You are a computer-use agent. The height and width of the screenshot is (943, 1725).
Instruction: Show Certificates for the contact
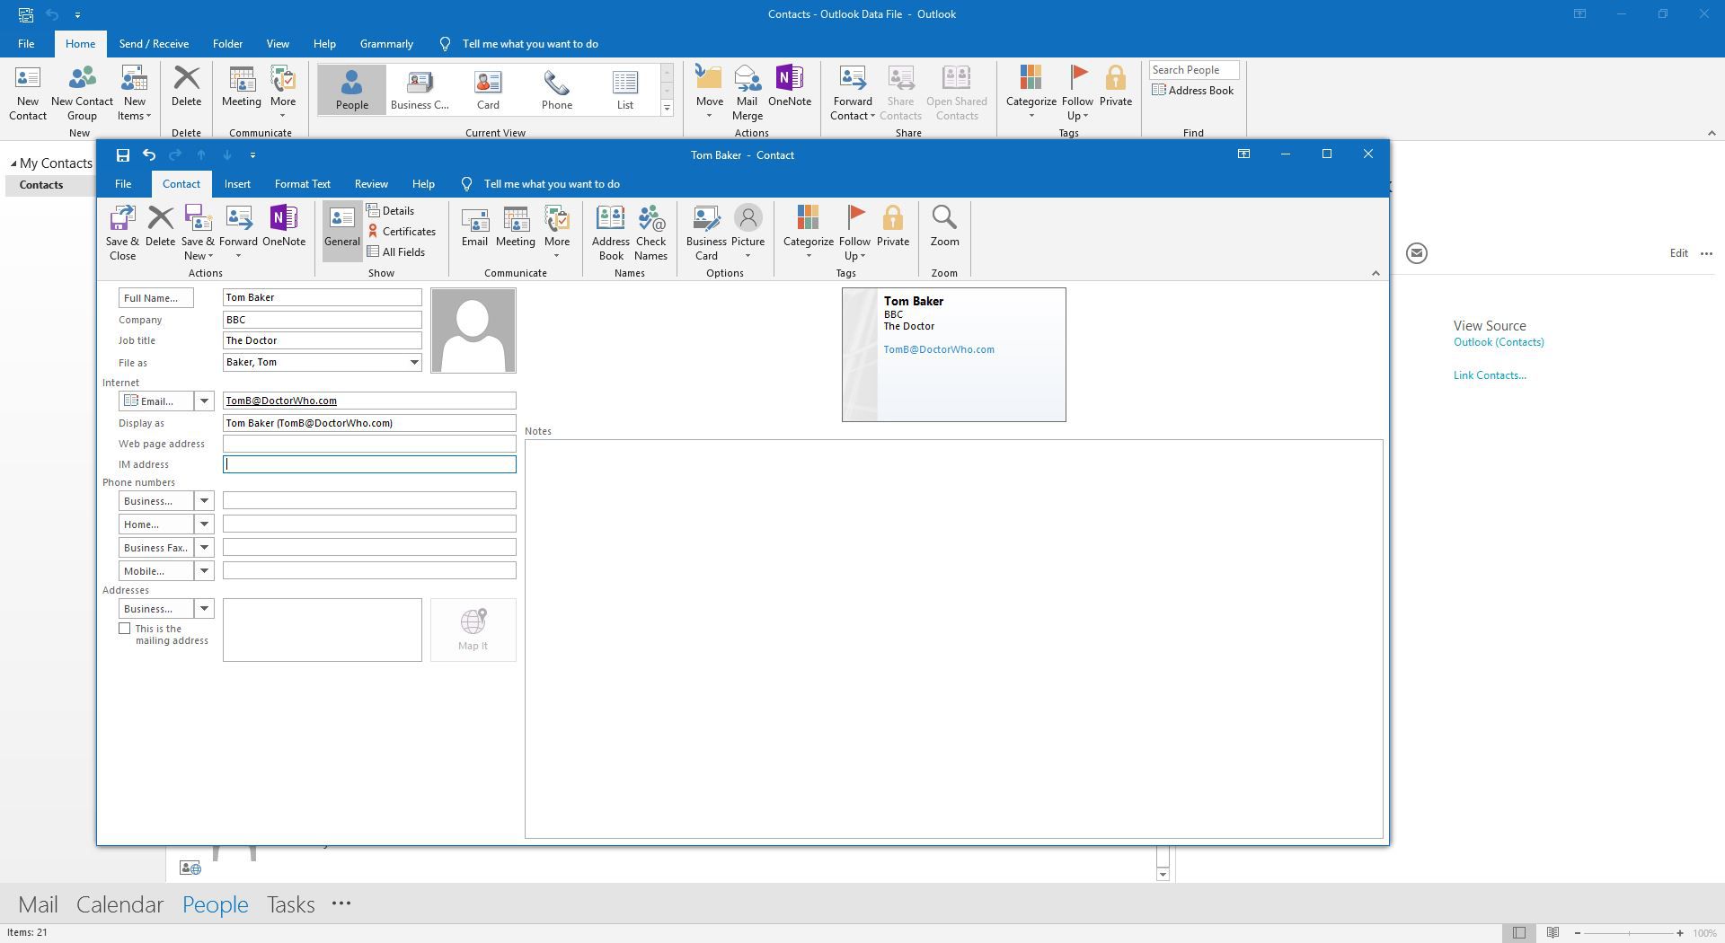(x=402, y=232)
